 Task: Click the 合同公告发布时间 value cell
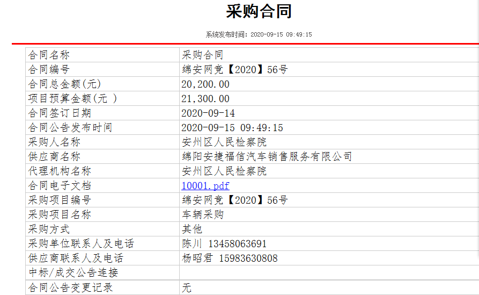pos(232,128)
